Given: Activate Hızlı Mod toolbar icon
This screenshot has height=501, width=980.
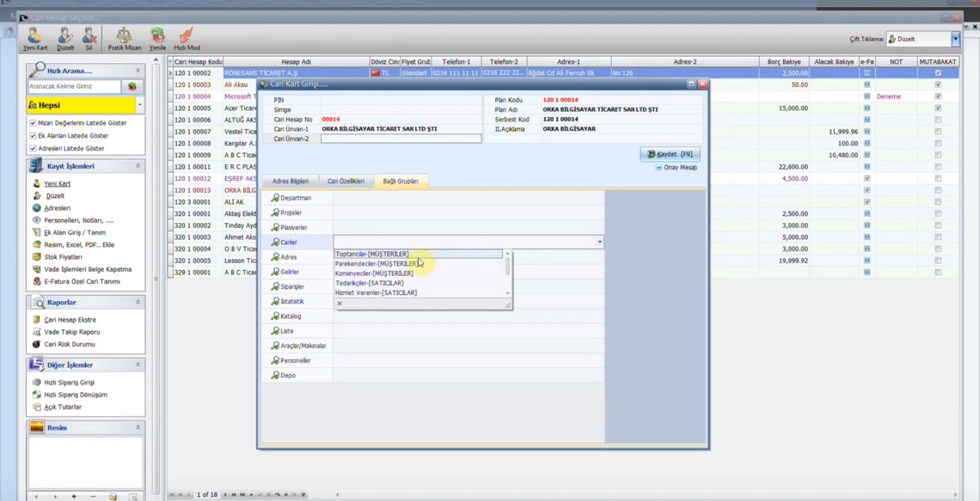Looking at the screenshot, I should [186, 39].
